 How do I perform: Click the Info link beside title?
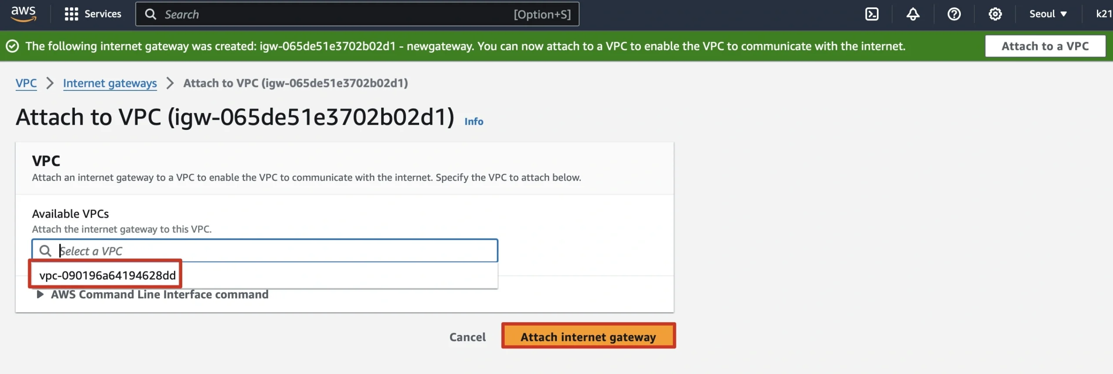point(473,121)
